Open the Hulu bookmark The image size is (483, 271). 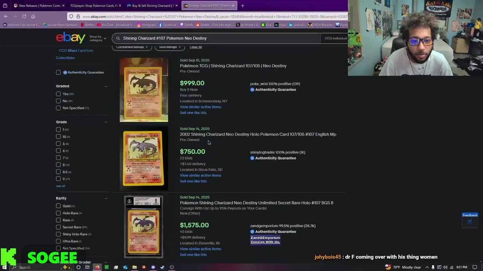(x=280, y=25)
